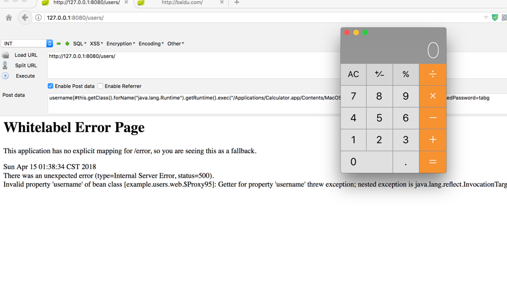Click the 1 key on Calculator
This screenshot has width=507, height=295.
(353, 140)
